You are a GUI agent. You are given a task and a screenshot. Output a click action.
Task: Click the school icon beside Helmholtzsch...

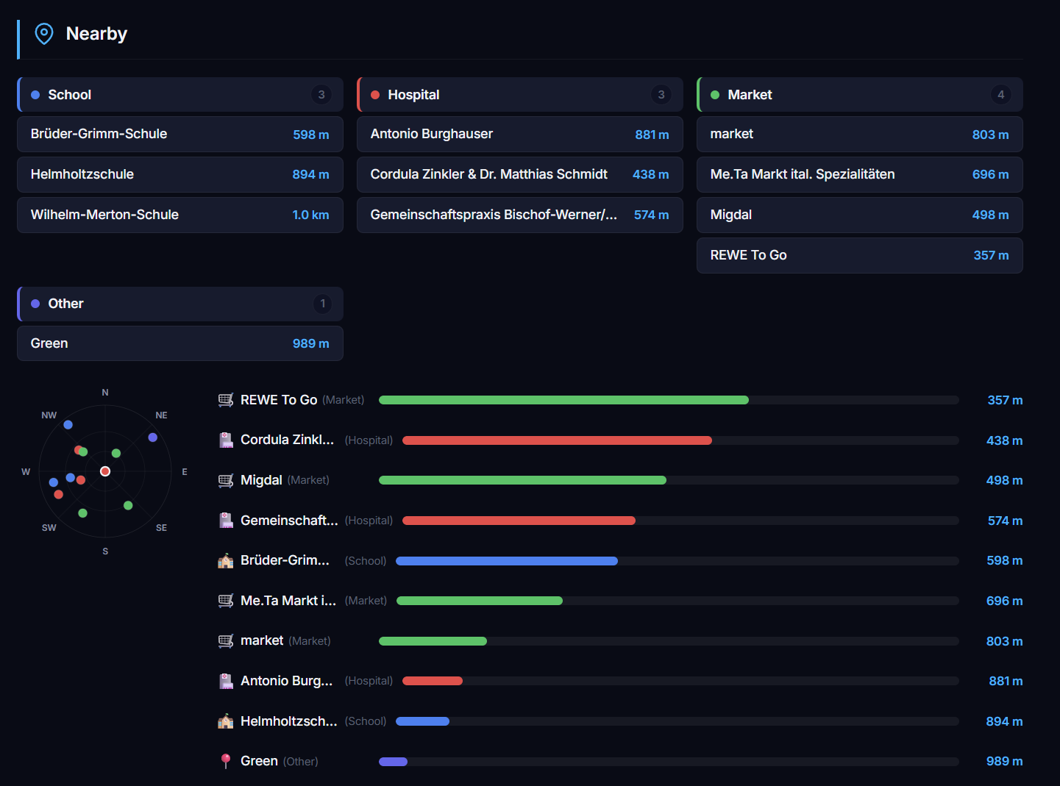226,721
